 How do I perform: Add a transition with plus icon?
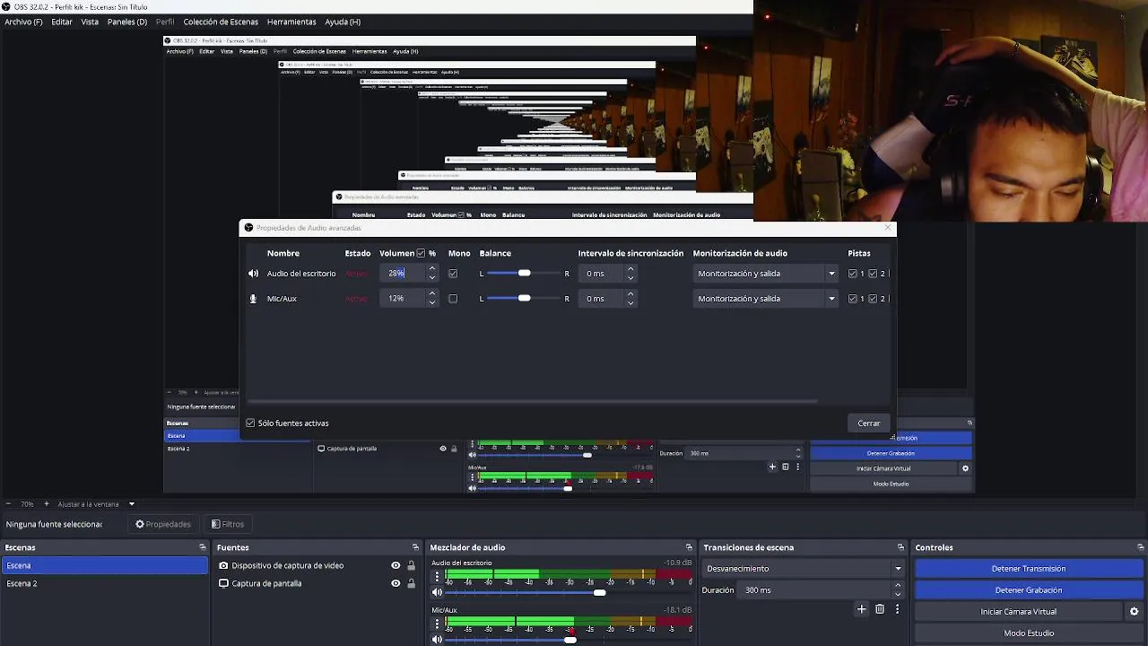point(861,609)
